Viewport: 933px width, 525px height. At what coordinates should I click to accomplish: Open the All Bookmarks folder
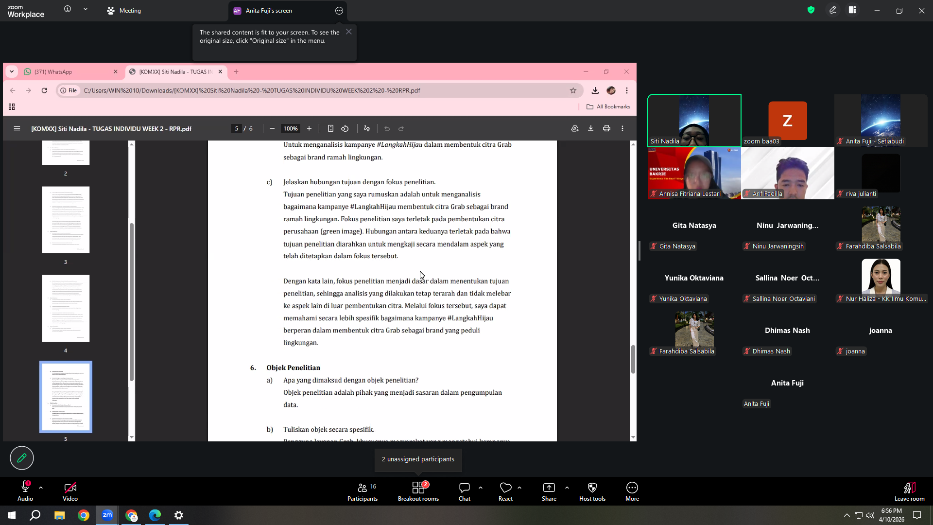[x=608, y=107]
